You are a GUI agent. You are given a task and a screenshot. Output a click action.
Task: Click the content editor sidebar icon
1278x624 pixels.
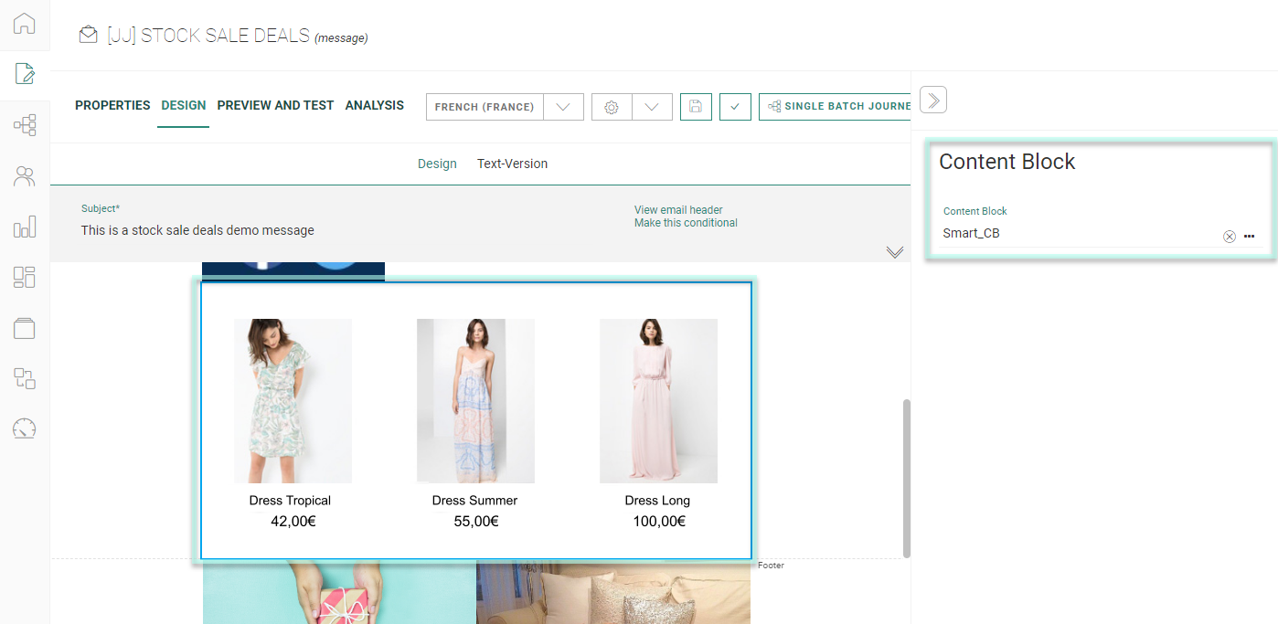(x=25, y=74)
